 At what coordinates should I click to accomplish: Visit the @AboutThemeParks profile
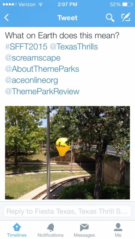[x=42, y=69]
